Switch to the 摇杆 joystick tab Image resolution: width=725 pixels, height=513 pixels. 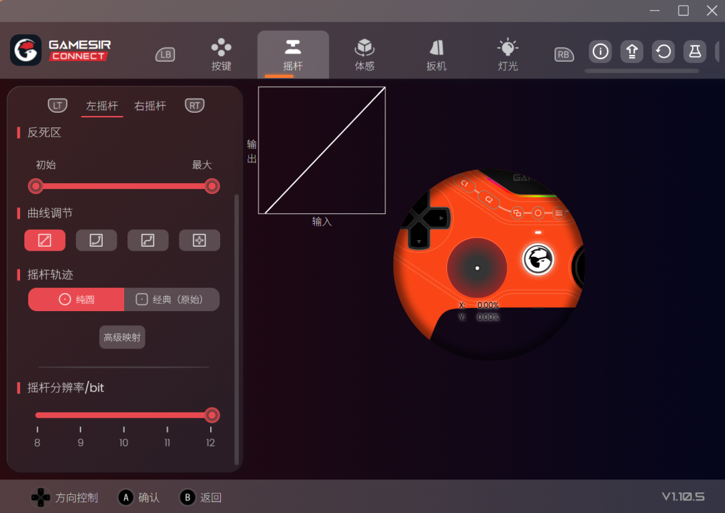pos(293,54)
